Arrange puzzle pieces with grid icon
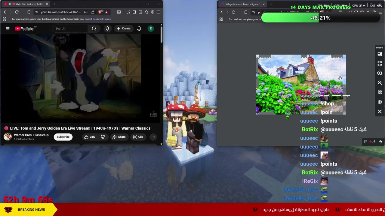385x216 pixels. pyautogui.click(x=380, y=92)
